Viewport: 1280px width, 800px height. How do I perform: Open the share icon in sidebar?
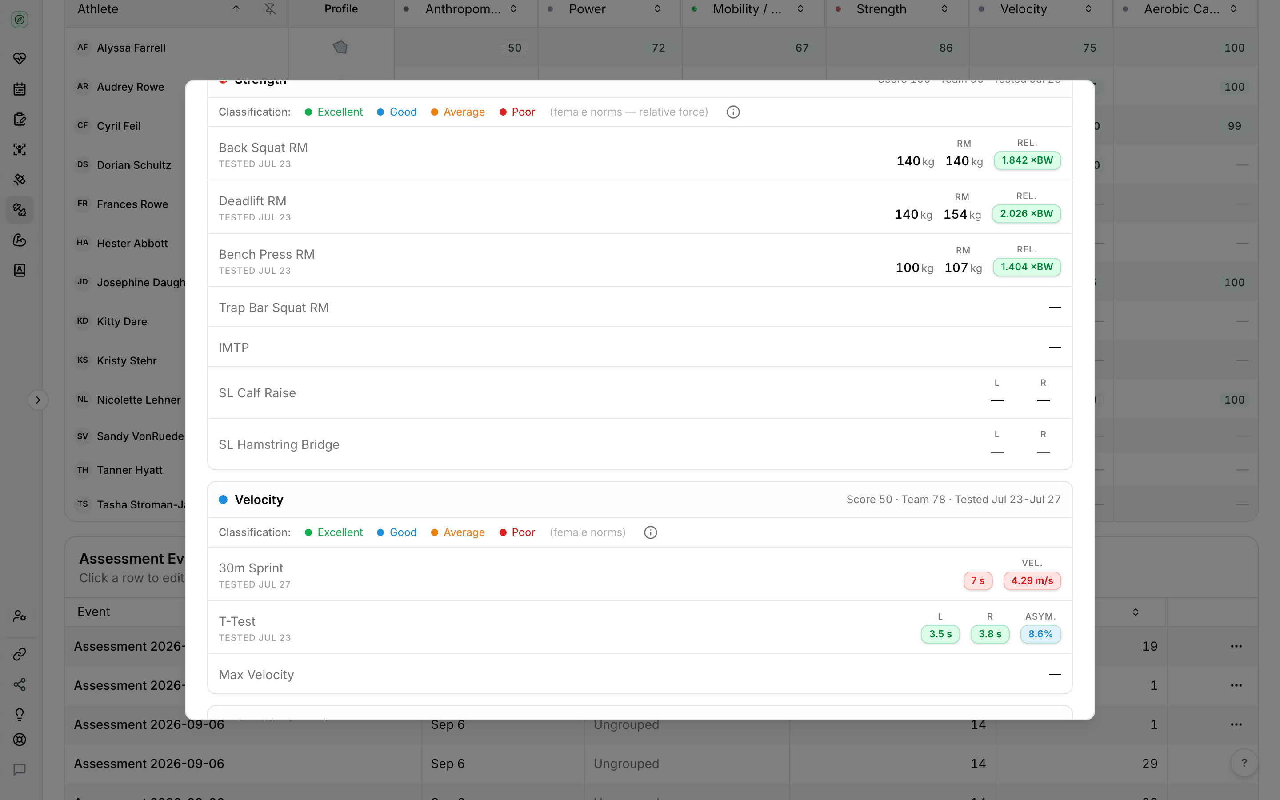(x=20, y=684)
